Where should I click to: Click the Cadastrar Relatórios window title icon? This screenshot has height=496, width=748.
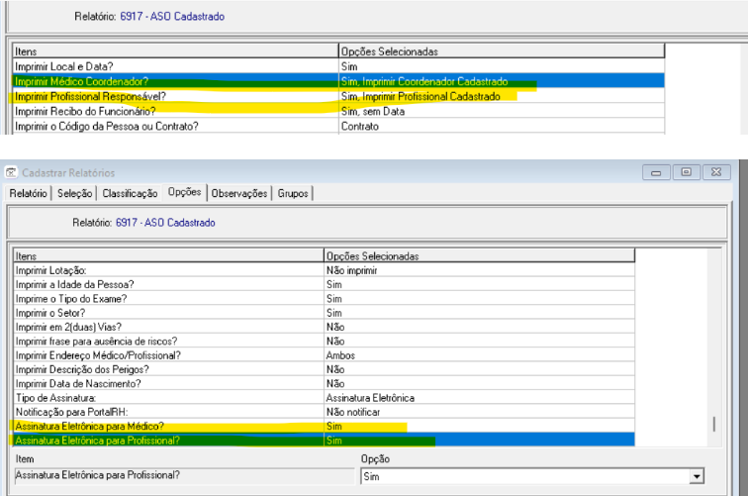point(12,173)
